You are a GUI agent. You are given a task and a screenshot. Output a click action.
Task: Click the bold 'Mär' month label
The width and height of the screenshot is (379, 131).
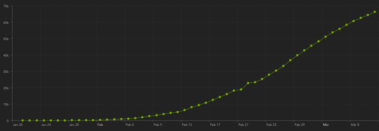pyautogui.click(x=326, y=125)
